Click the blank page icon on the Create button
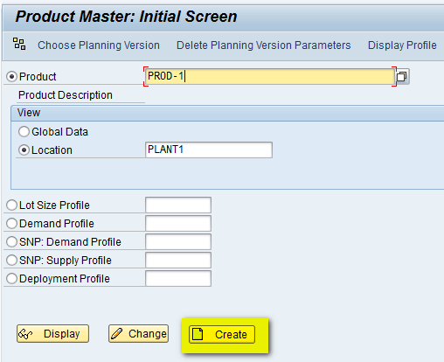444x362 pixels. tap(198, 334)
